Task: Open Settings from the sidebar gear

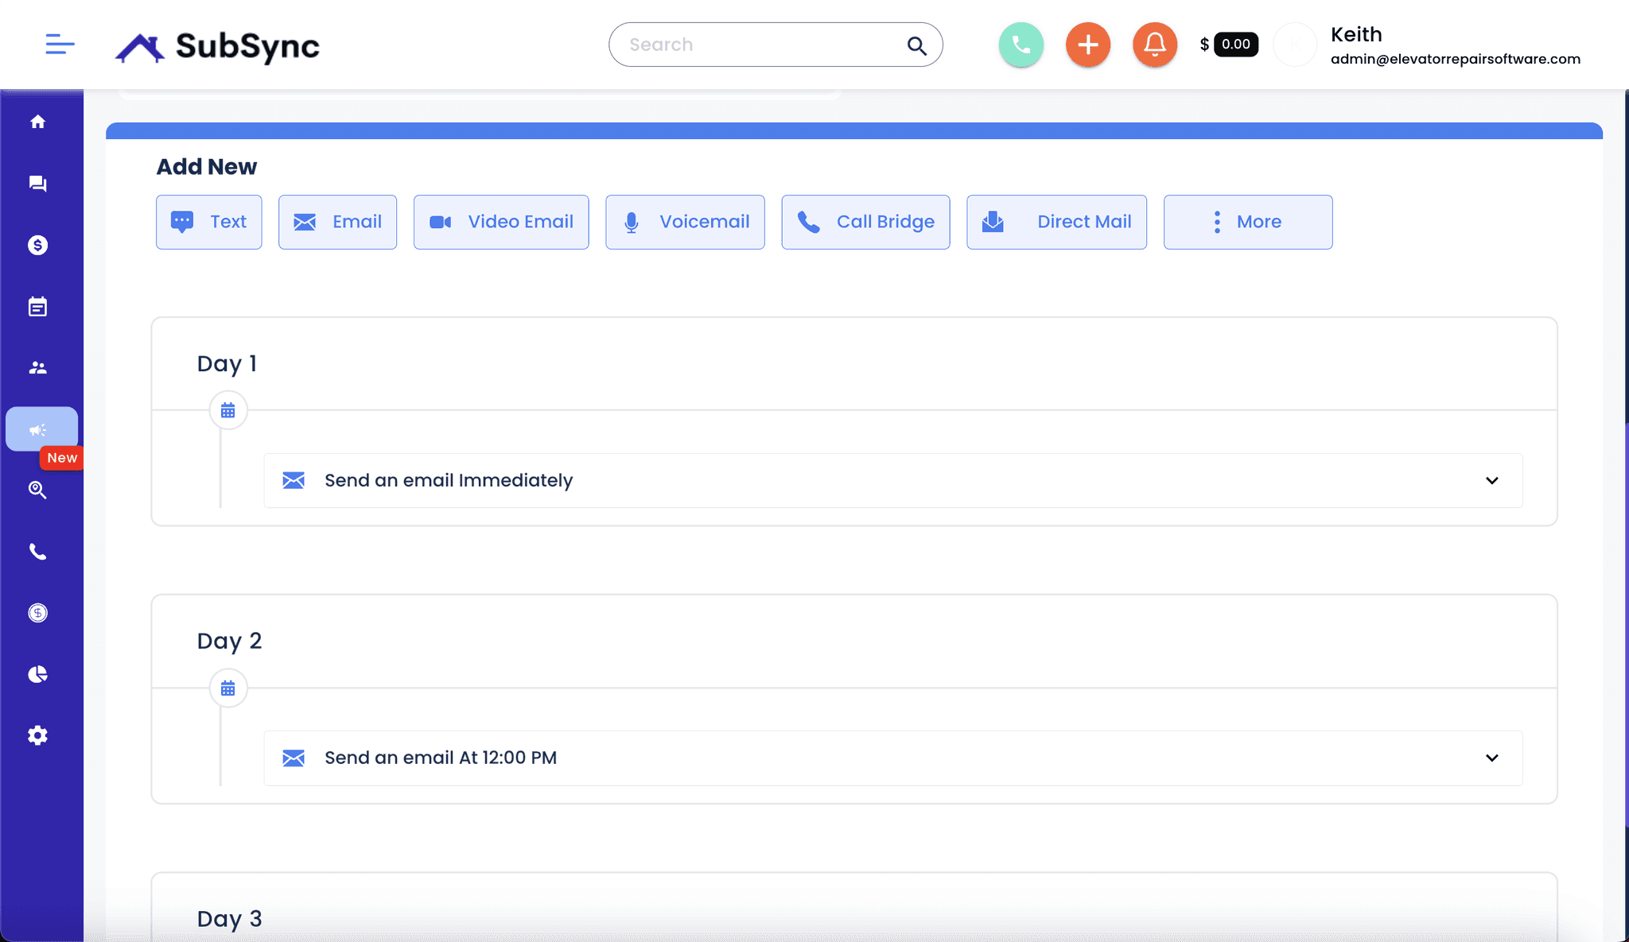Action: (x=37, y=735)
